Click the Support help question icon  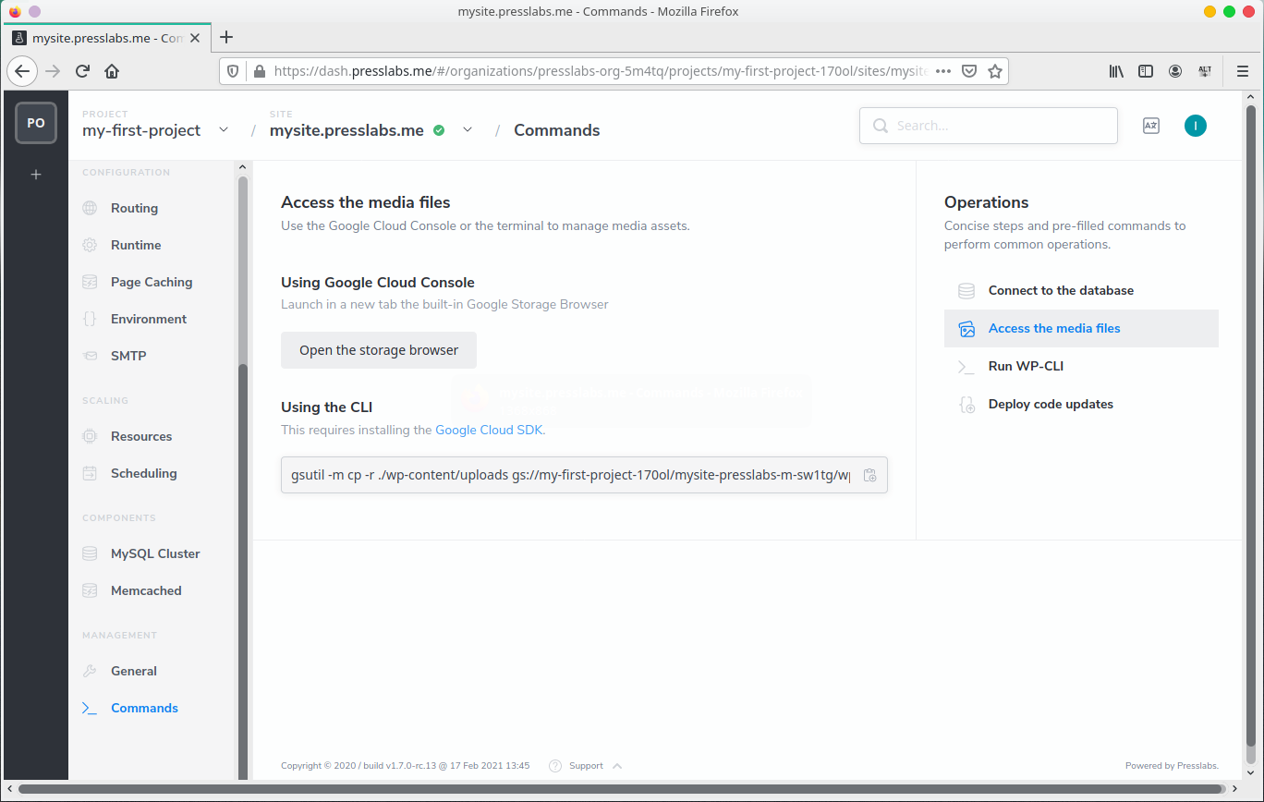pyautogui.click(x=555, y=765)
